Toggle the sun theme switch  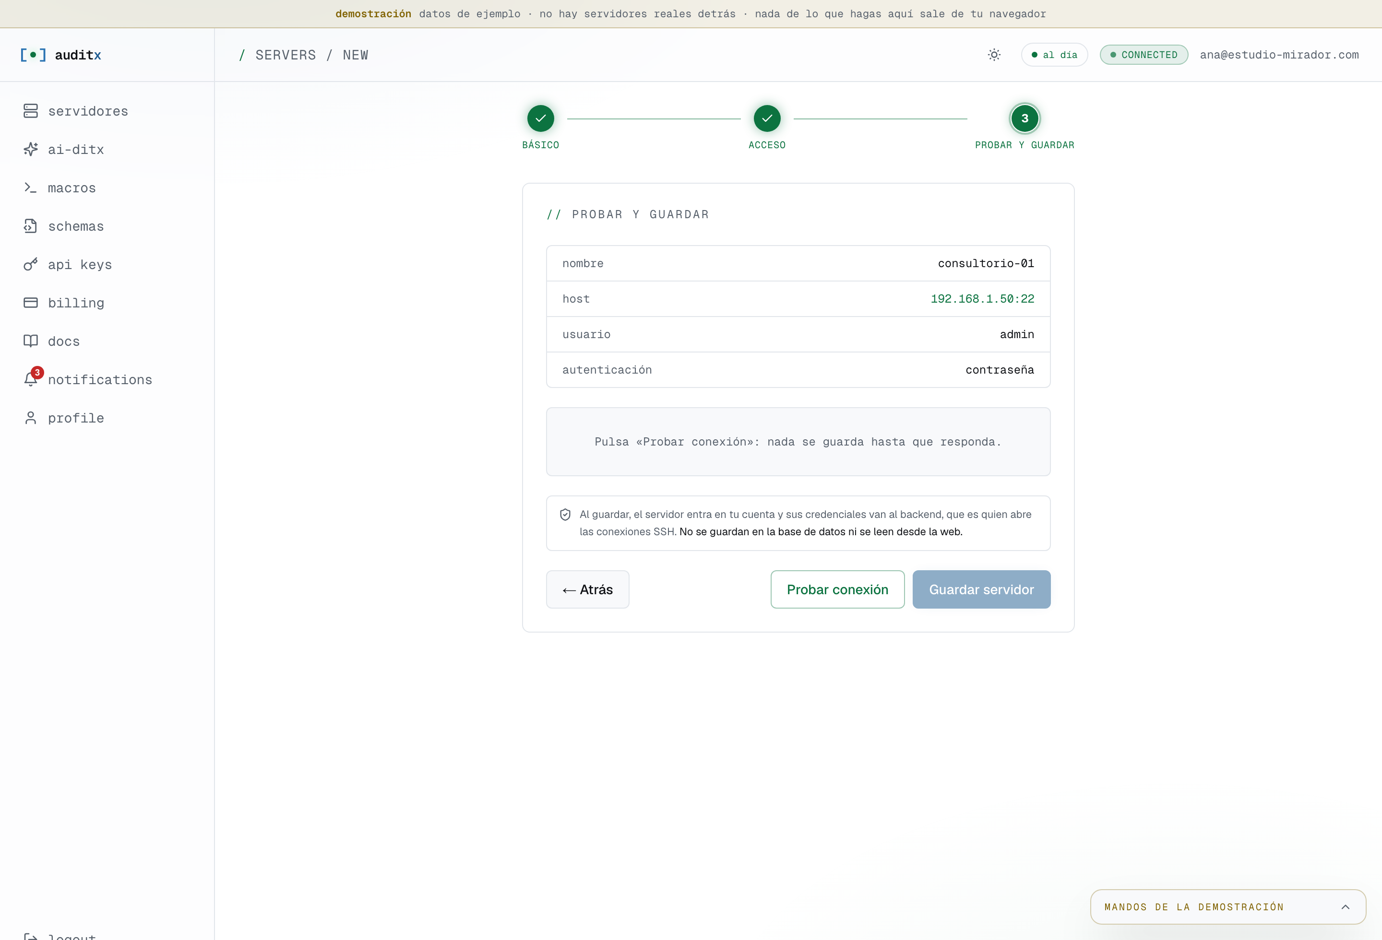pos(994,55)
